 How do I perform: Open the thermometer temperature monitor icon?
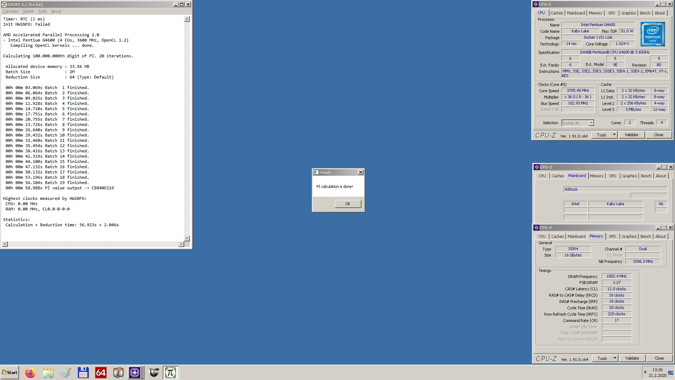pos(118,373)
